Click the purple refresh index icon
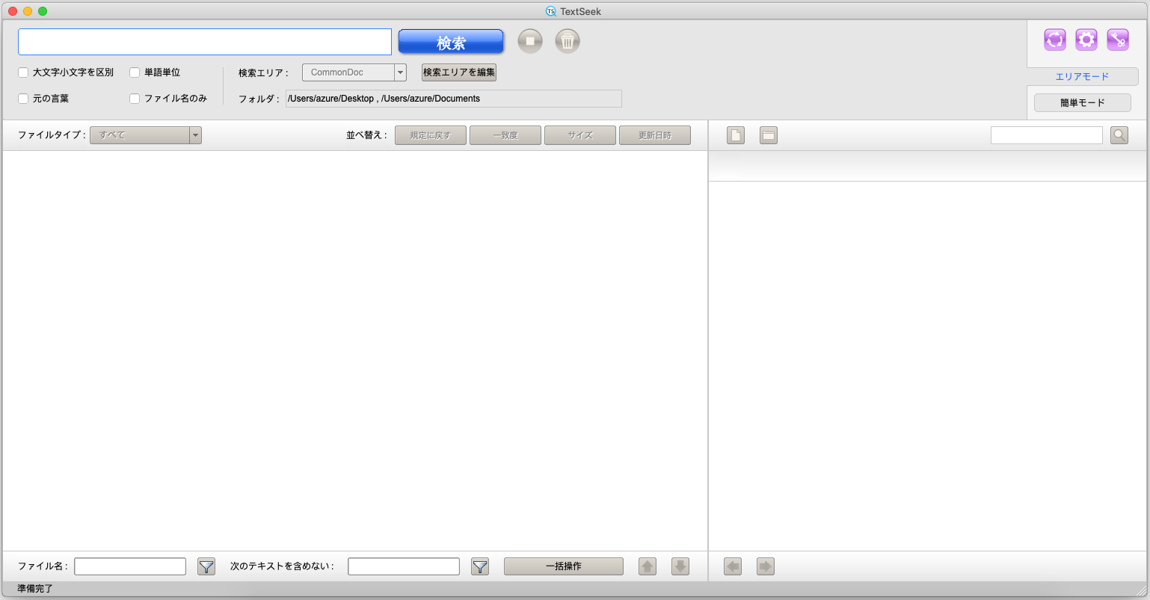This screenshot has width=1150, height=600. coord(1055,40)
